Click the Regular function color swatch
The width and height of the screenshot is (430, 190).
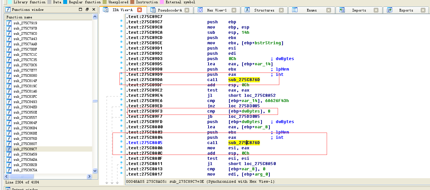coord(65,2)
